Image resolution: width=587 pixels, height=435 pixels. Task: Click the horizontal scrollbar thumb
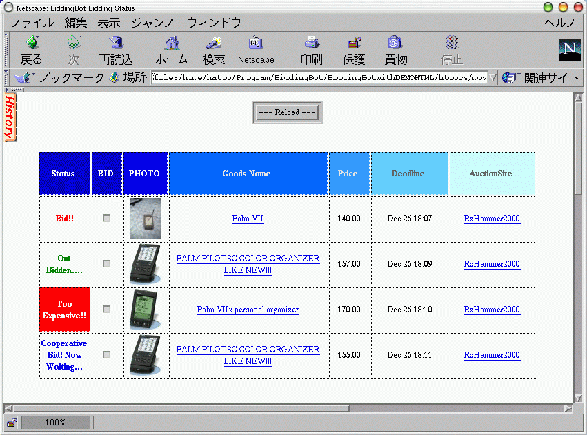pyautogui.click(x=181, y=408)
